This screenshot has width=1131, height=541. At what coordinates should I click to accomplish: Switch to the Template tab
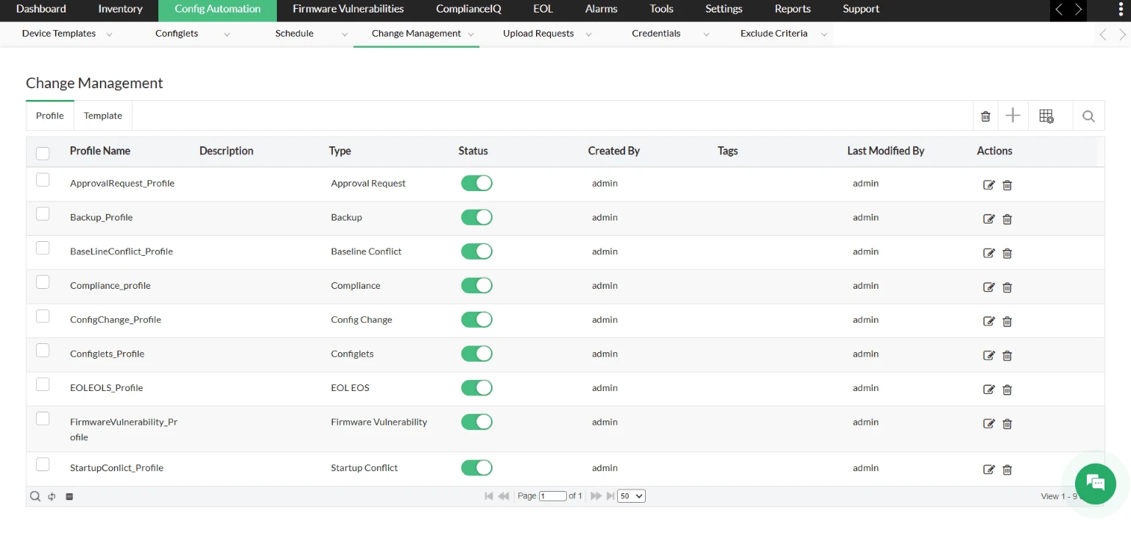click(103, 115)
